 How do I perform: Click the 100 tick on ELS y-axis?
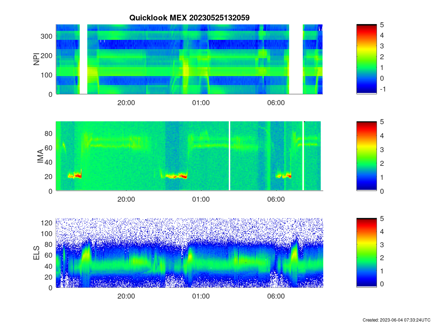[x=47, y=234]
